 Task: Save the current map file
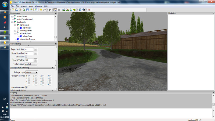[27, 10]
